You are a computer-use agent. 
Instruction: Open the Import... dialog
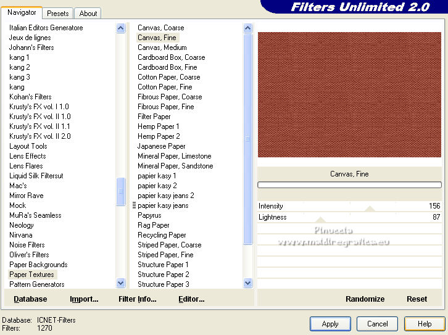(84, 299)
